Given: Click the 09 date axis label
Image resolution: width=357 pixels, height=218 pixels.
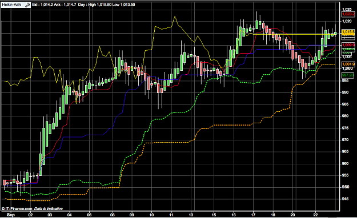Looking at the screenshot, I should click(132, 215).
